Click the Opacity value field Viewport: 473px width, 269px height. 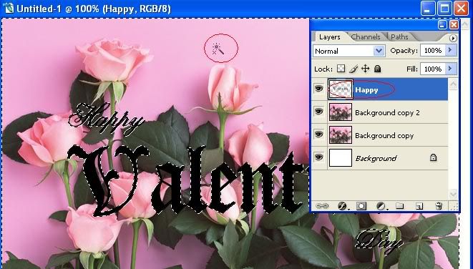[433, 50]
